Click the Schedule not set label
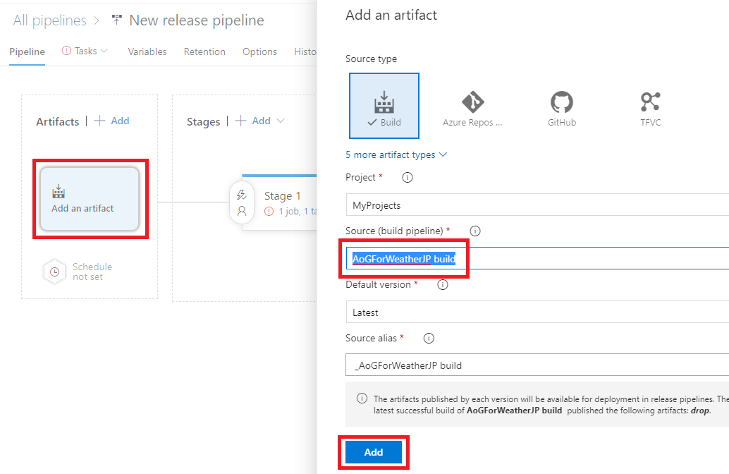729x474 pixels. click(92, 272)
